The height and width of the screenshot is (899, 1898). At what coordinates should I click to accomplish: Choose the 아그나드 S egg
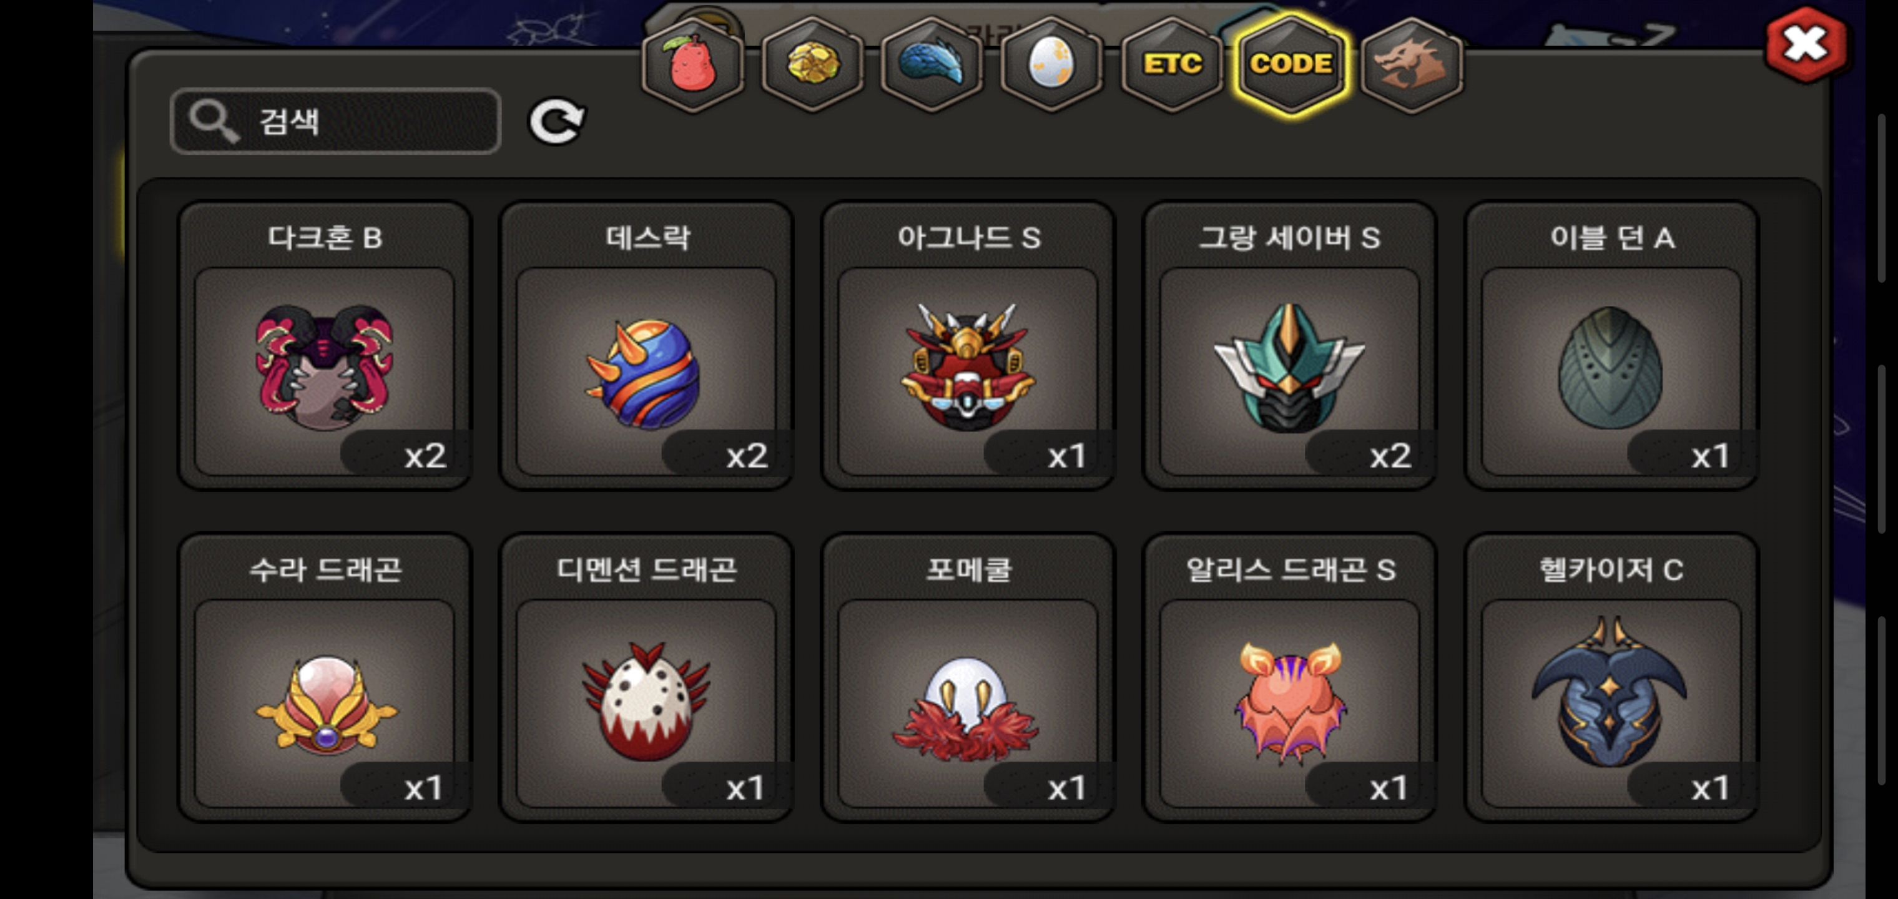click(x=968, y=345)
